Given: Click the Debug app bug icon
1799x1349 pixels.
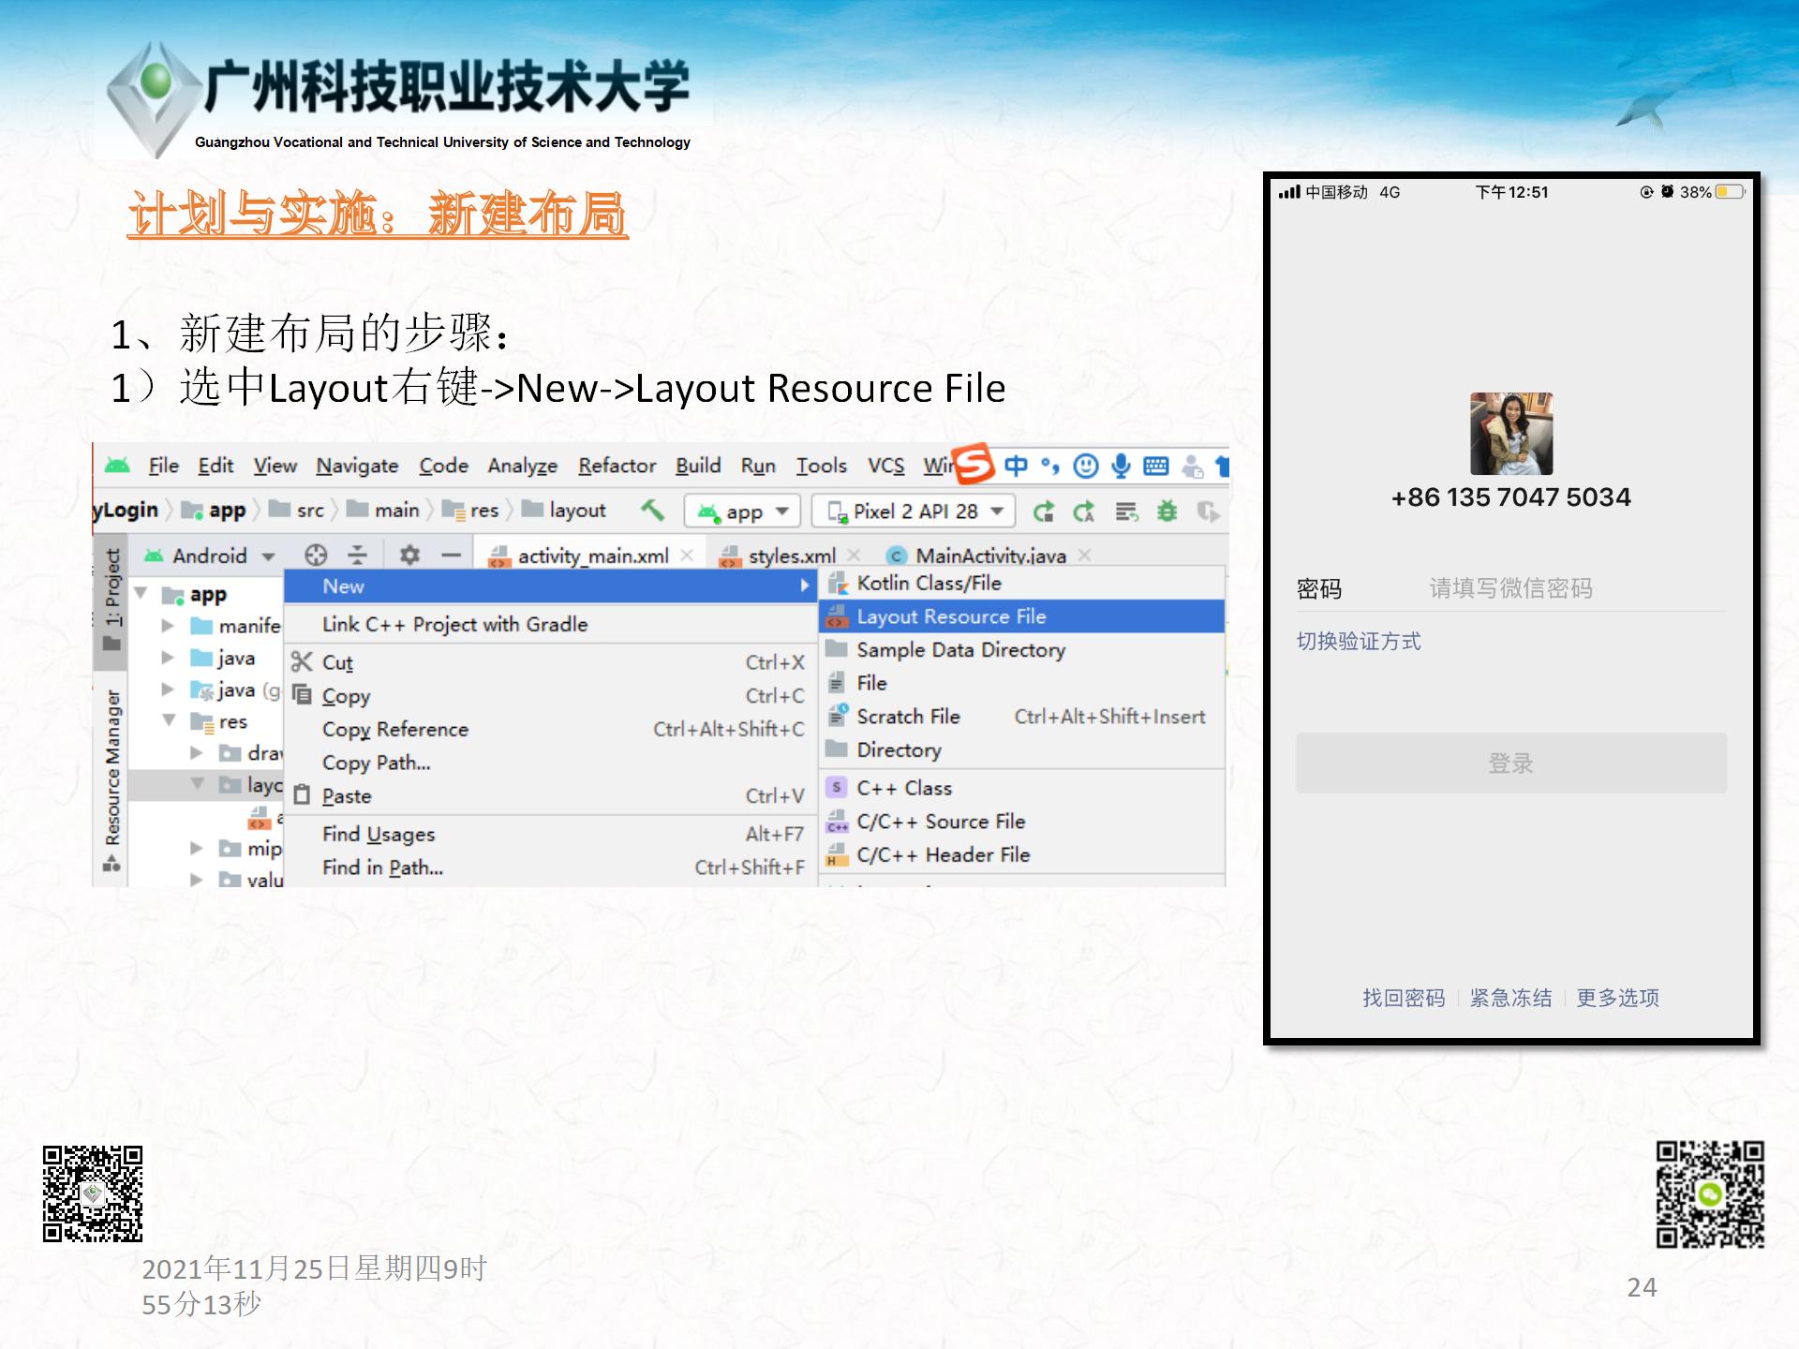Looking at the screenshot, I should click(1167, 511).
